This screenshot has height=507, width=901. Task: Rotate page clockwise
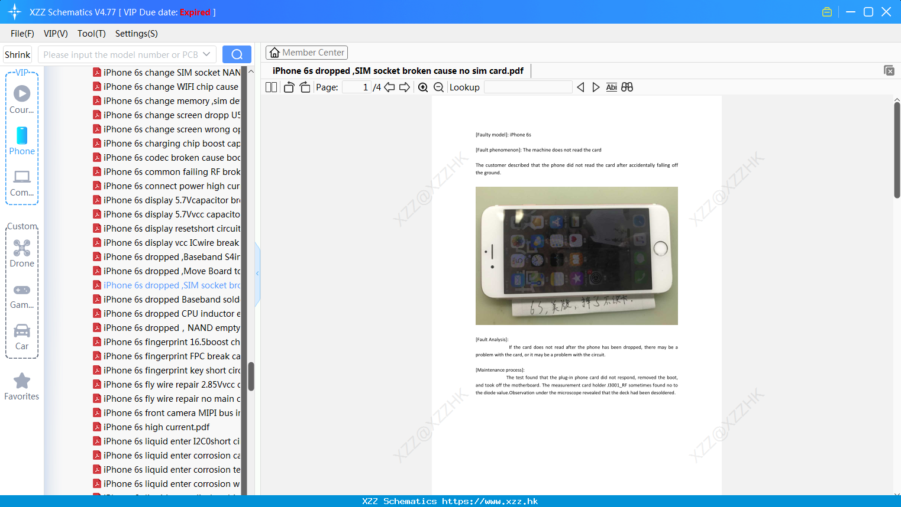pos(305,87)
